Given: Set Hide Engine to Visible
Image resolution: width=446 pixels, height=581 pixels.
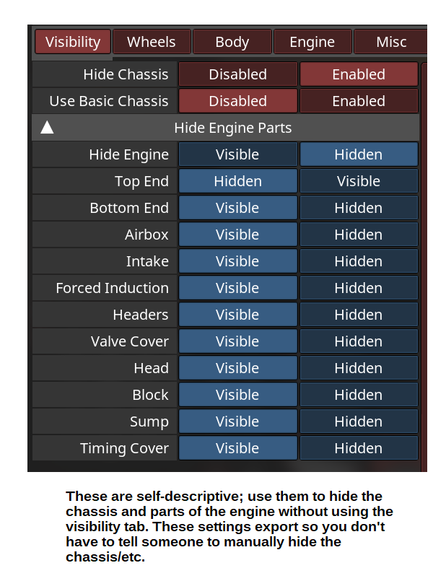Looking at the screenshot, I should (x=237, y=154).
